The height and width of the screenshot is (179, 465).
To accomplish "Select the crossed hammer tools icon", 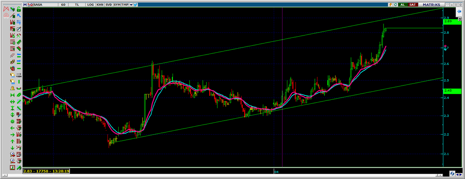I will (19, 35).
